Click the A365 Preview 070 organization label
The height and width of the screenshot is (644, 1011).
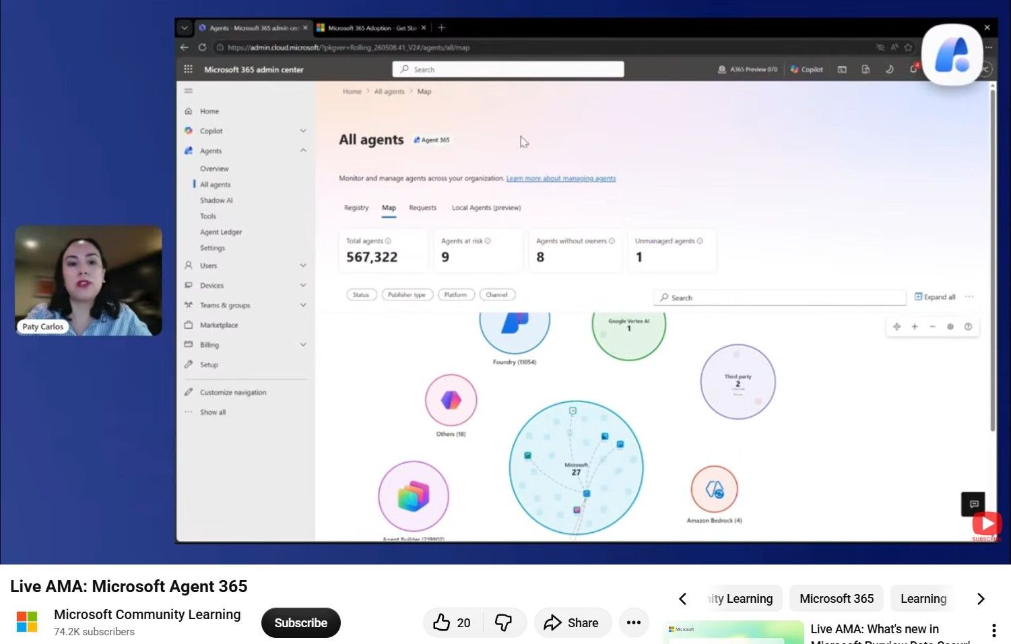click(748, 69)
